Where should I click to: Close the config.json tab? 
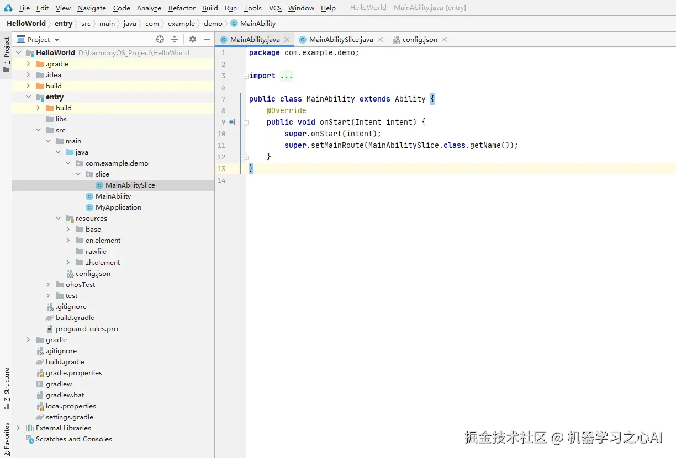coord(445,40)
